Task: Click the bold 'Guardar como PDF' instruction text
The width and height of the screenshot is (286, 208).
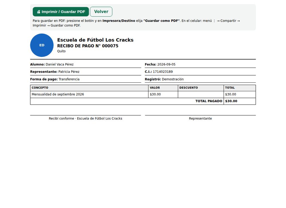Action: coord(162,21)
